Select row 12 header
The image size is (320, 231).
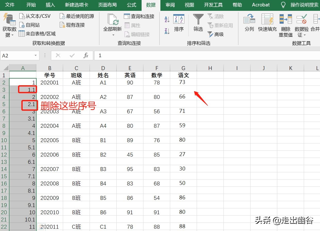4,155
